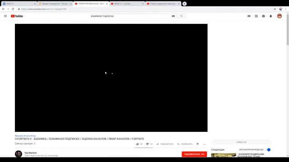Click the browser back arrow

coord(3,9)
